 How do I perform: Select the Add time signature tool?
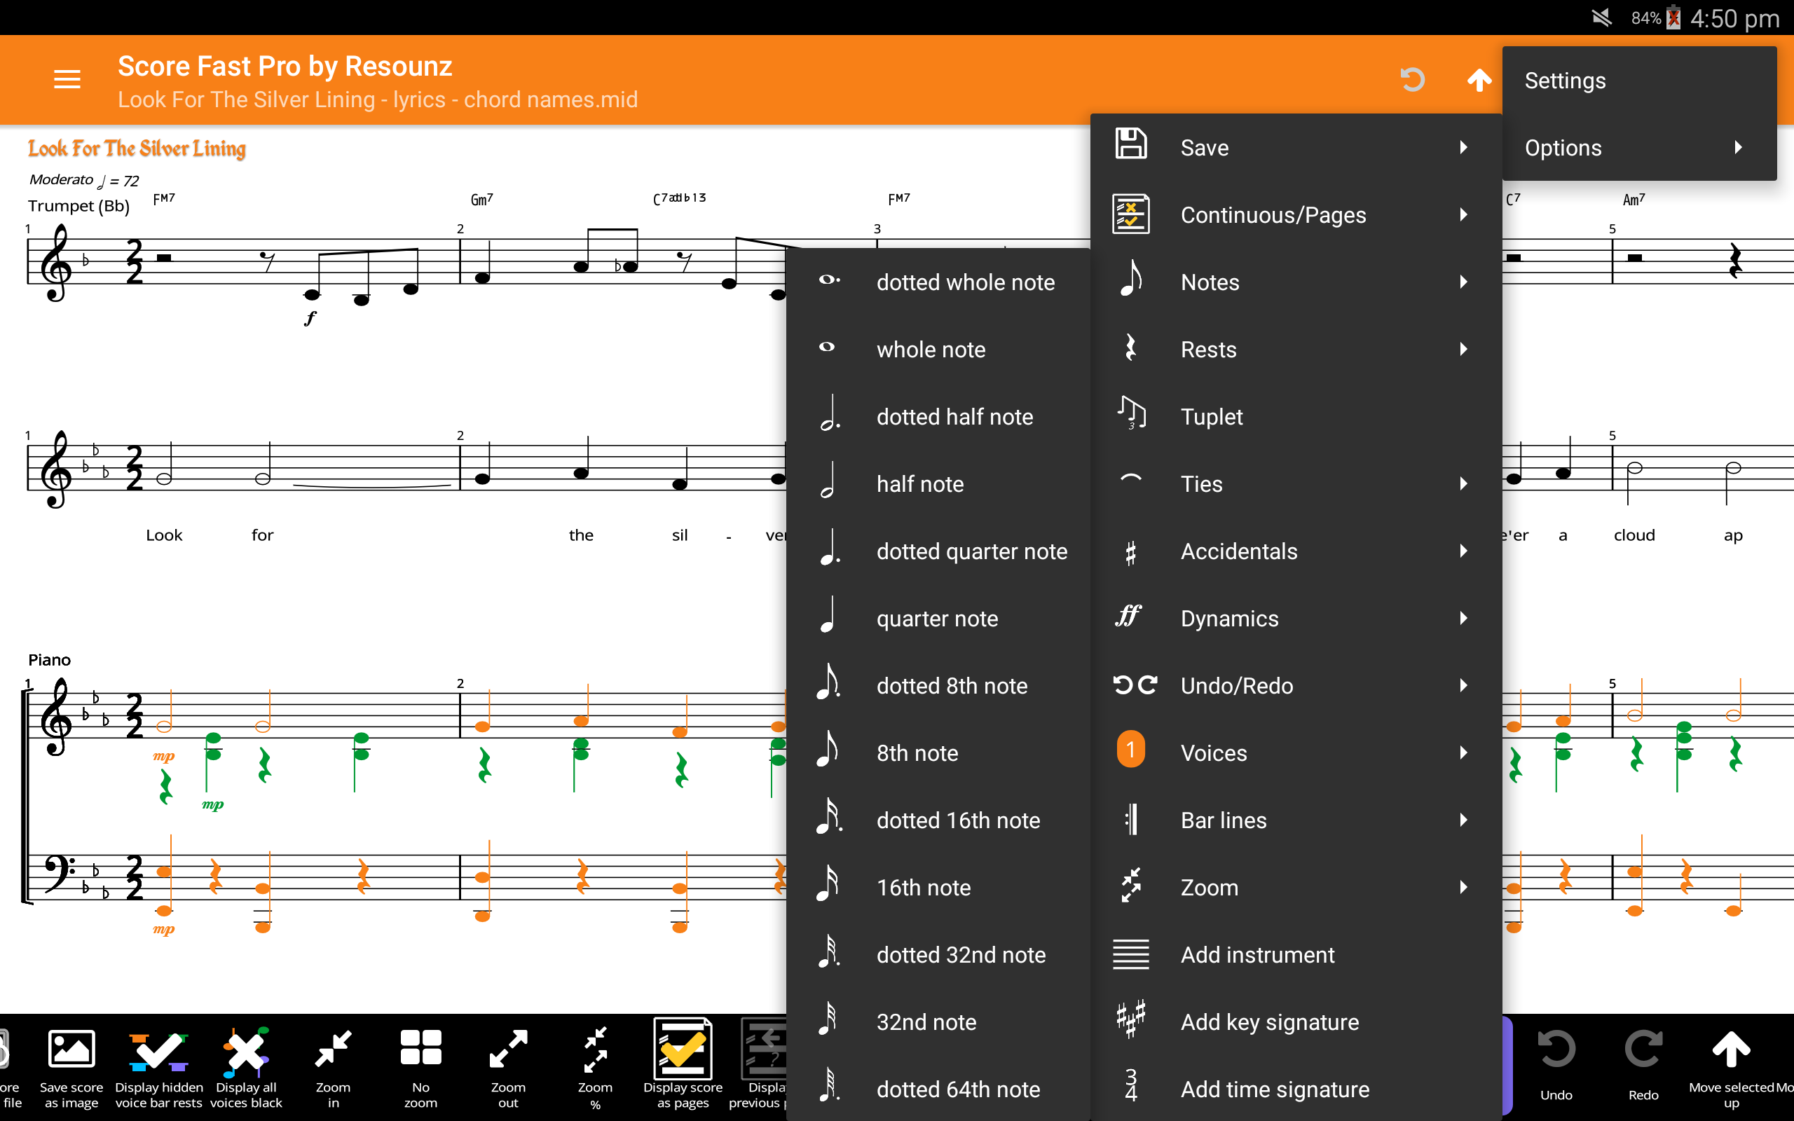[1274, 1088]
